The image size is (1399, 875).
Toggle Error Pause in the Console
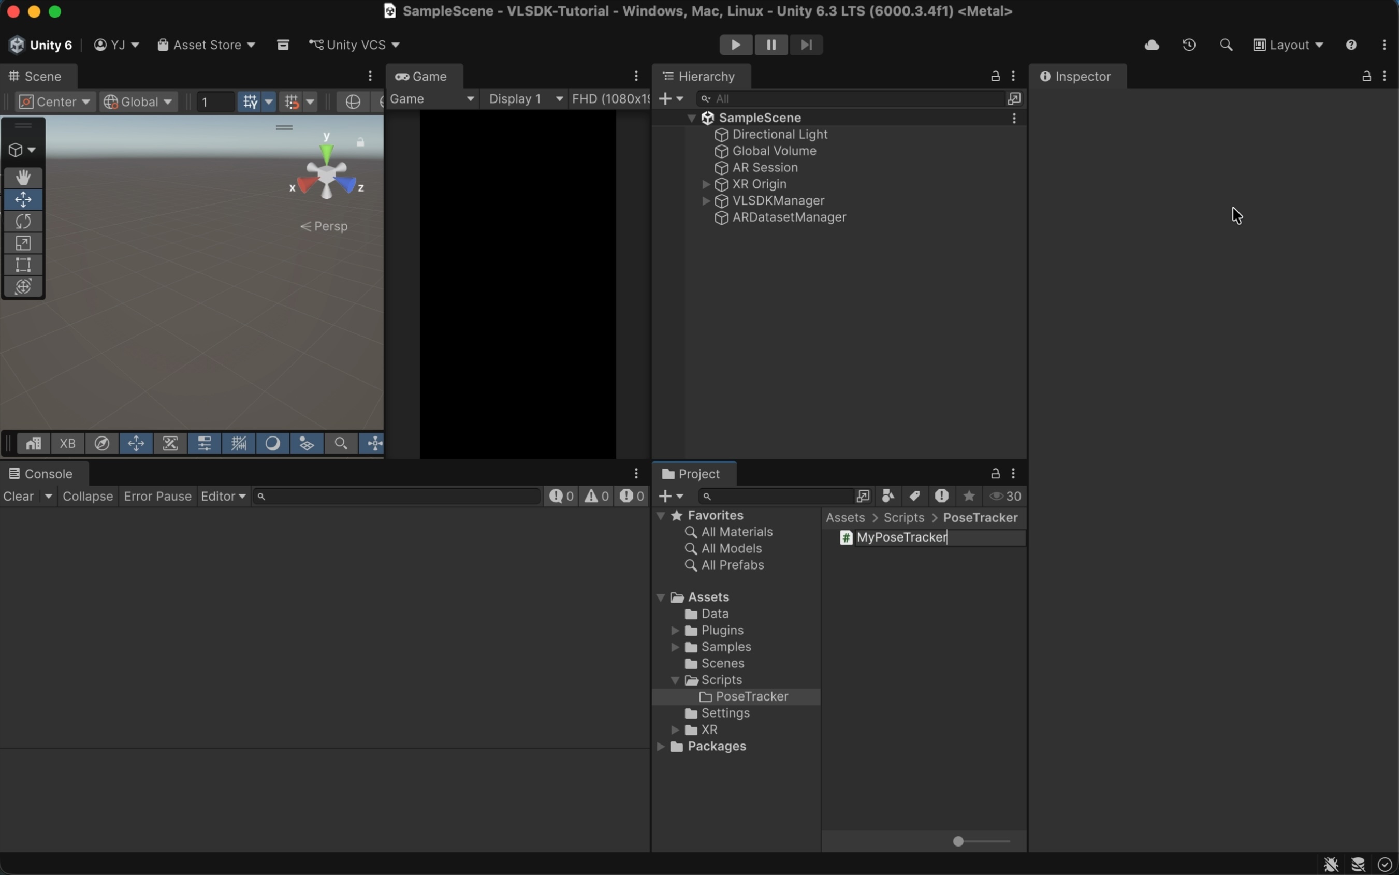(157, 496)
